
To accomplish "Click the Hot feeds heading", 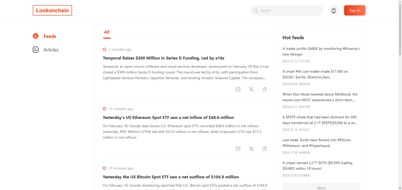I will 293,38.
